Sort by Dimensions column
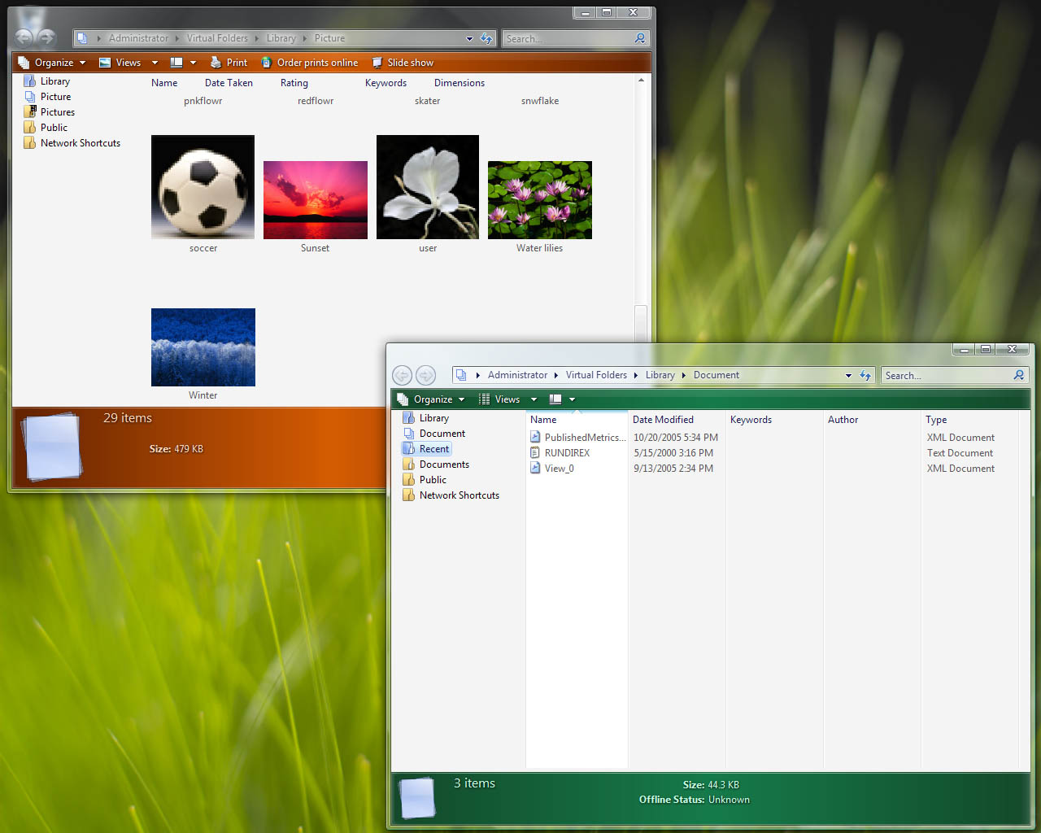This screenshot has height=833, width=1041. pos(460,83)
